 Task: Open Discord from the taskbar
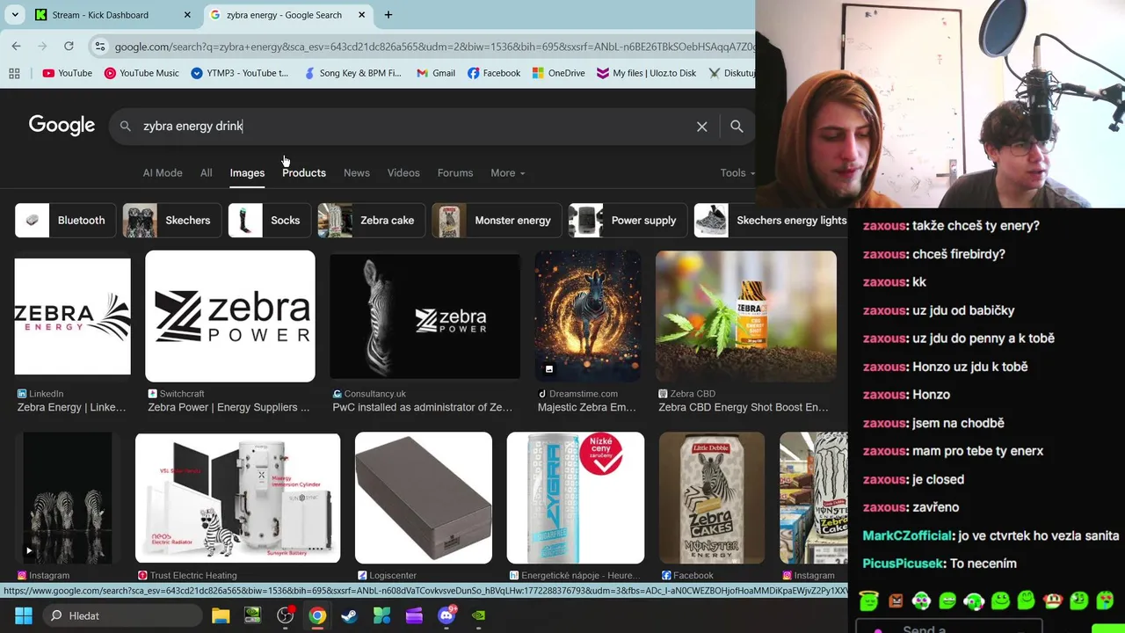coord(446,615)
